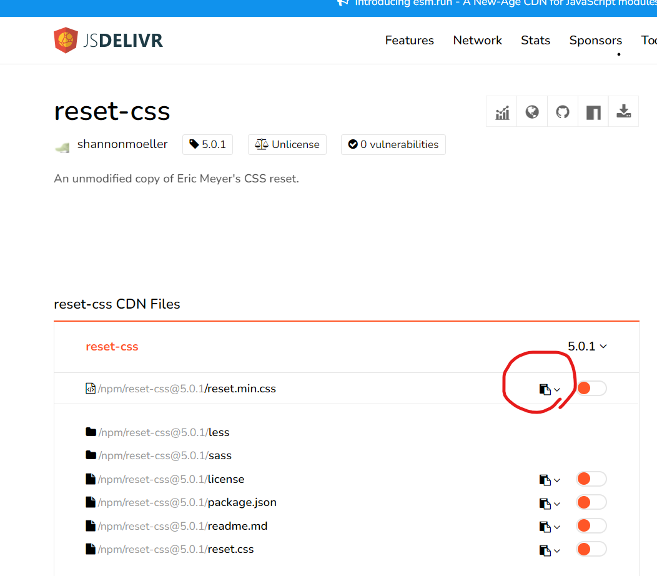
Task: Click the 5.0.1 version tag badge
Action: click(x=207, y=145)
